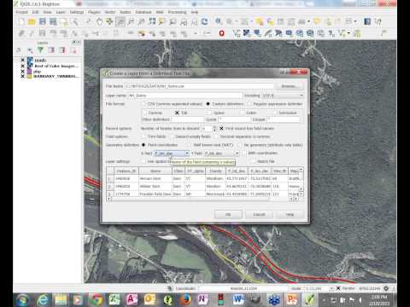Click in the File Name input field
410x307 pixels.
tap(199, 86)
